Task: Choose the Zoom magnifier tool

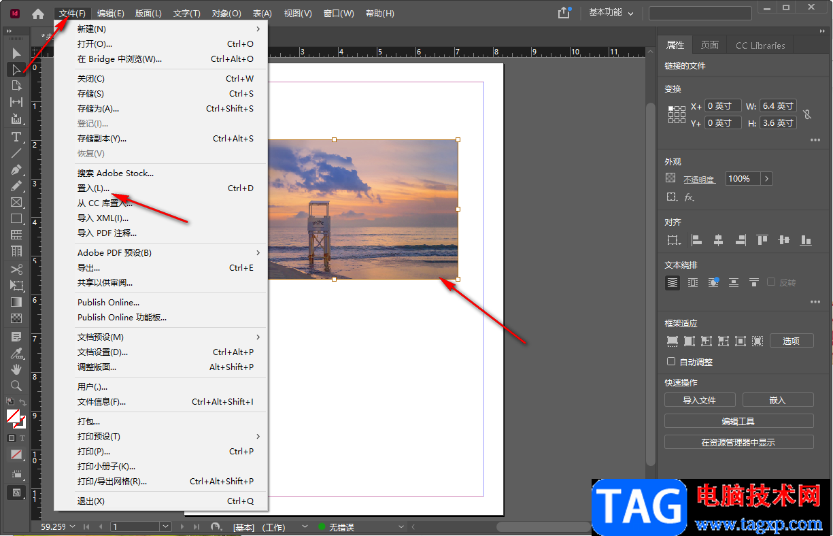Action: click(x=16, y=386)
